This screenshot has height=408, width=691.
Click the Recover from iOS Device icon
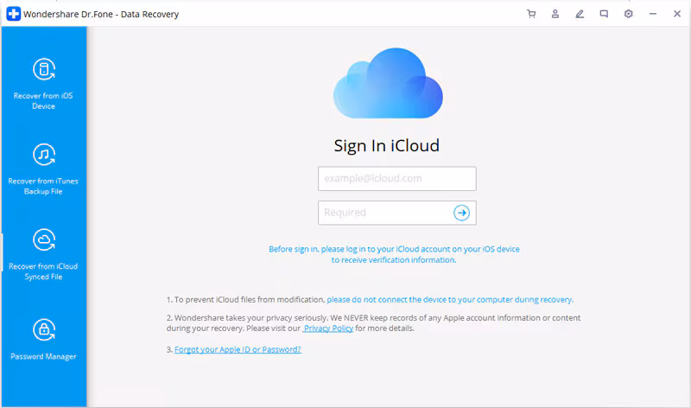click(x=44, y=69)
